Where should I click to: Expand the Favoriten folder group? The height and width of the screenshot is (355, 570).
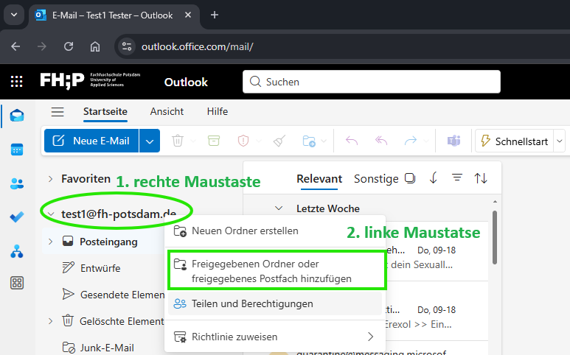click(51, 178)
